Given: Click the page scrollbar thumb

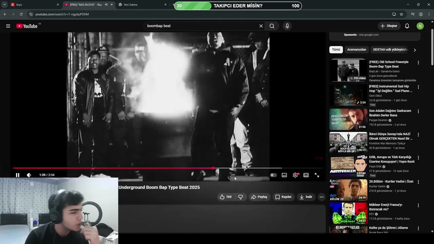Looking at the screenshot, I should click(x=432, y=47).
